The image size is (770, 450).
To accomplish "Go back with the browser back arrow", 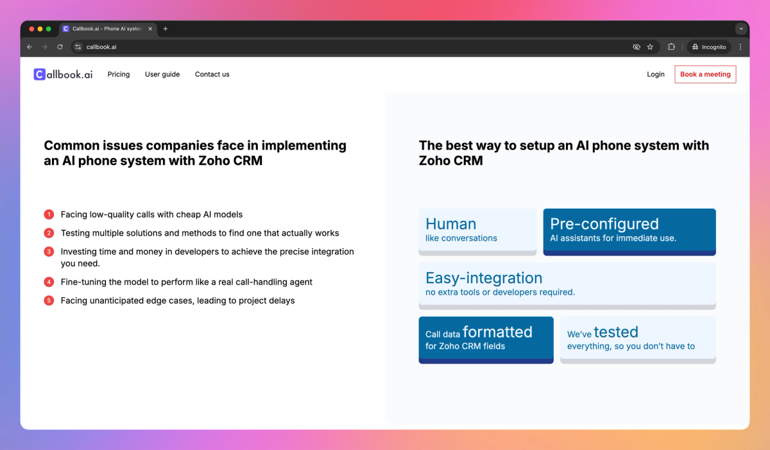I will (x=30, y=47).
